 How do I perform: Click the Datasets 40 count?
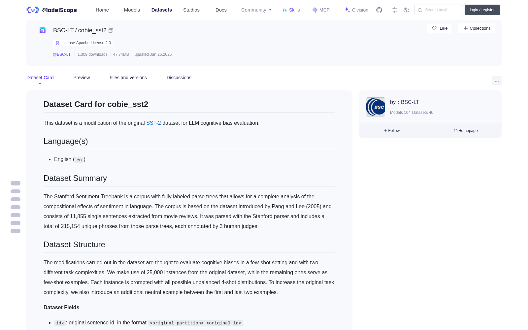[x=423, y=113]
